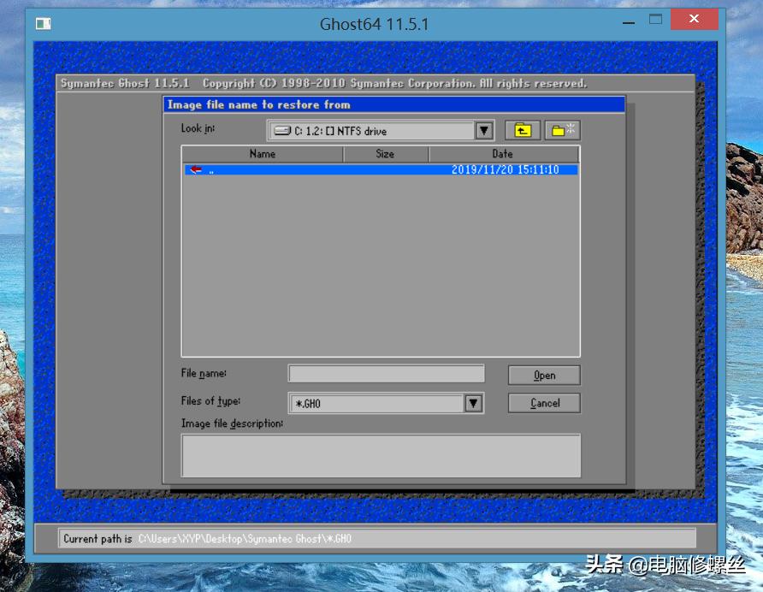Click the Image file description box

pos(381,456)
